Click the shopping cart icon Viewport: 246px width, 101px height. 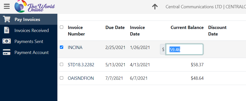click(x=7, y=19)
